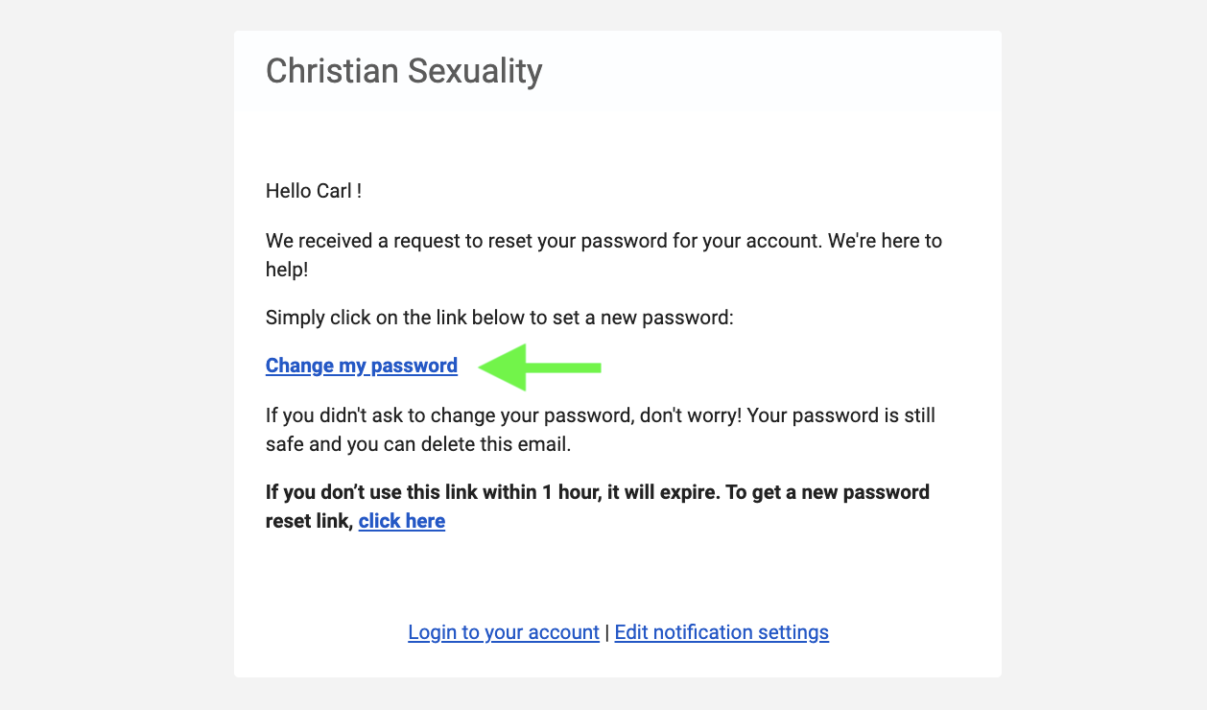Click the pipe separator between footer links
The image size is (1207, 710).
(607, 632)
